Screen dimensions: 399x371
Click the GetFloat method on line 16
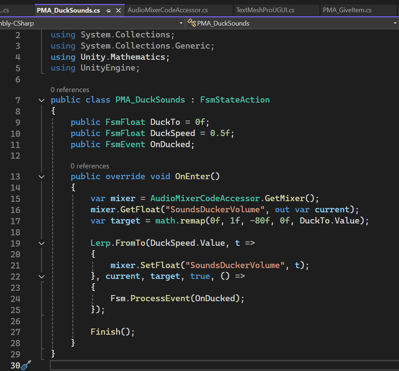click(x=140, y=210)
